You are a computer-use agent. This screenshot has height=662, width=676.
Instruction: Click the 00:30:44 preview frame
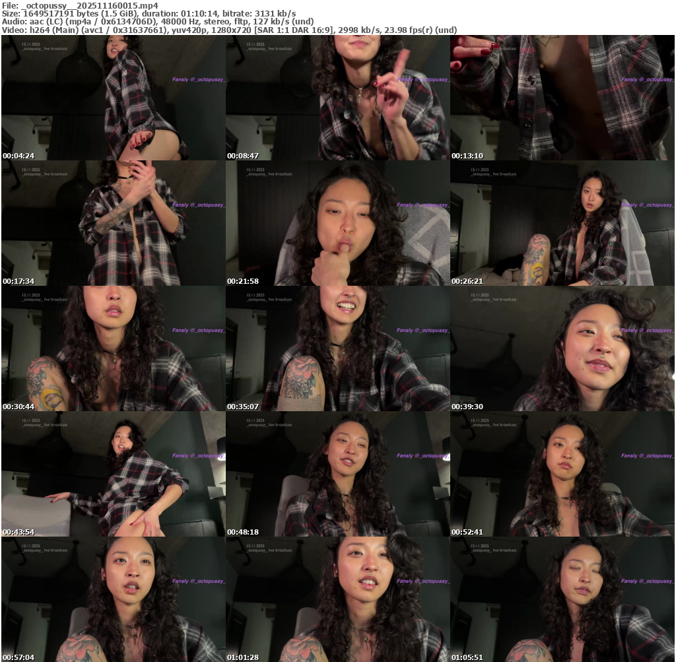click(114, 348)
